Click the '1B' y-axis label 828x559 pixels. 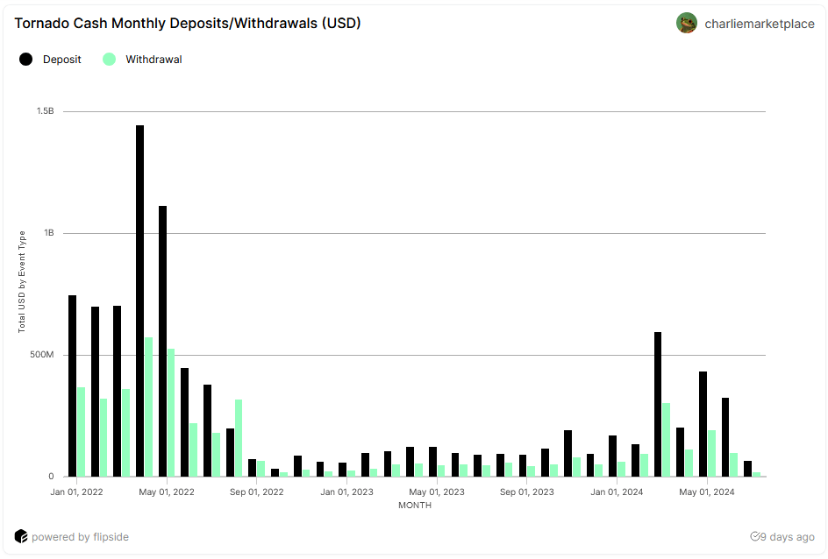coord(49,232)
